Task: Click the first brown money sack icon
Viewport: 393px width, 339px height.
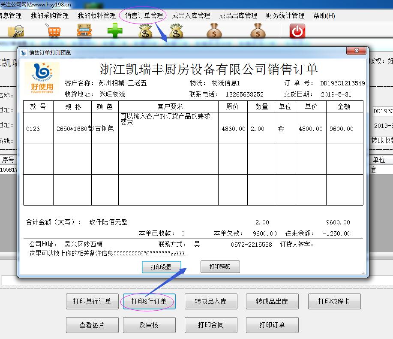Action: click(214, 30)
